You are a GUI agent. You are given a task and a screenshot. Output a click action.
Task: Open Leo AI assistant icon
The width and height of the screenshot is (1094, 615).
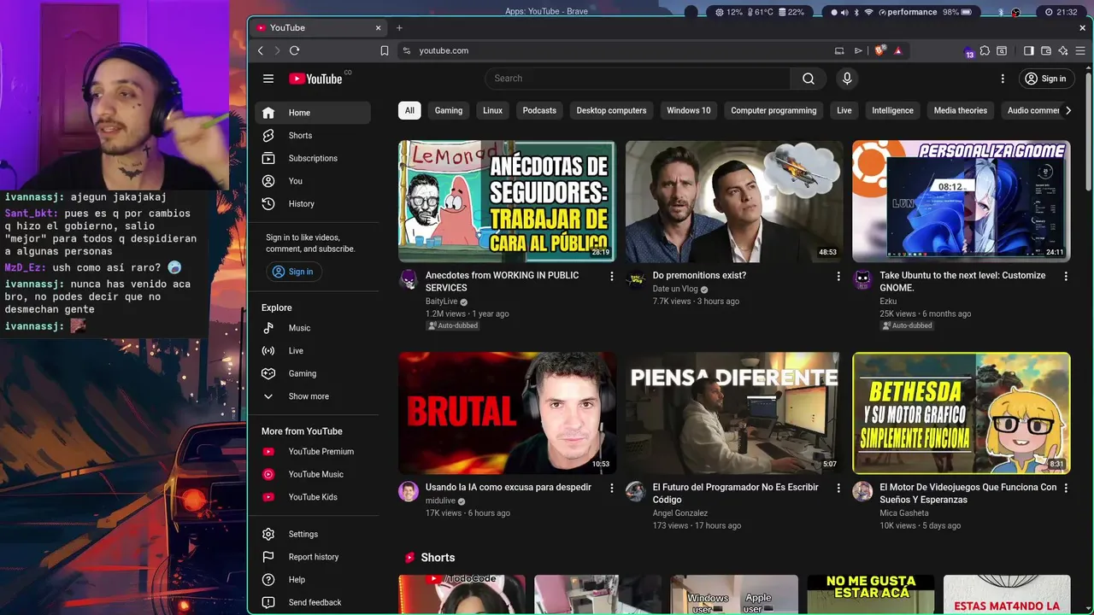[1063, 50]
